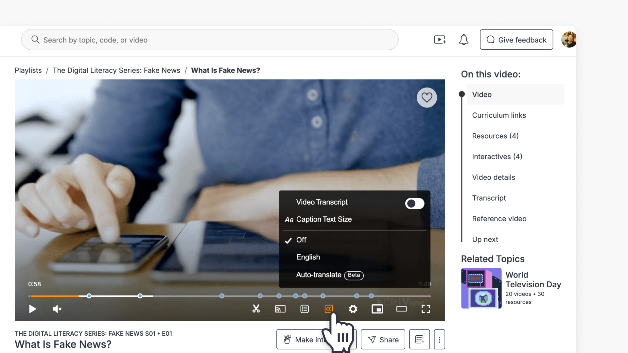Click the add video icon in header
Viewport: 628px width, 353px height.
[440, 40]
